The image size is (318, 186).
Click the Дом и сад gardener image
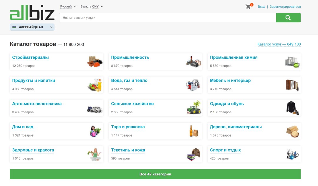point(95,131)
